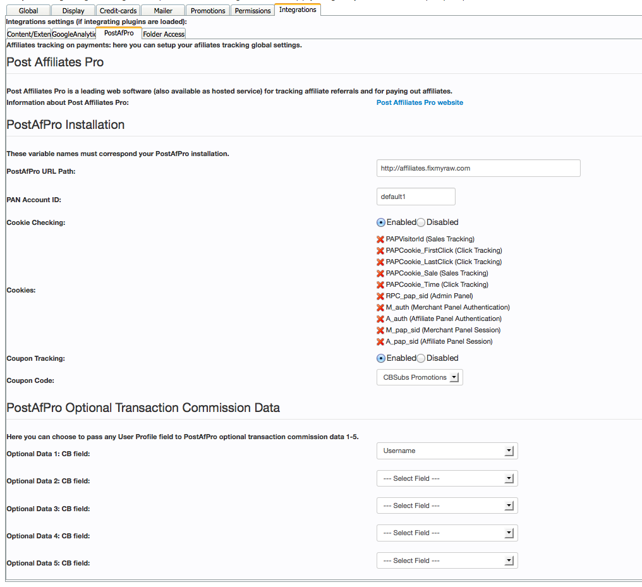This screenshot has height=587, width=642.
Task: Disable Coupon Tracking radio button
Action: pyautogui.click(x=421, y=358)
